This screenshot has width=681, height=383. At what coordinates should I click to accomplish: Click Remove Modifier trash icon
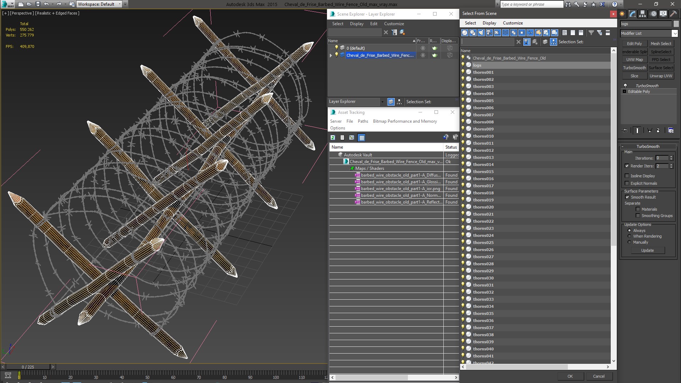click(x=658, y=131)
